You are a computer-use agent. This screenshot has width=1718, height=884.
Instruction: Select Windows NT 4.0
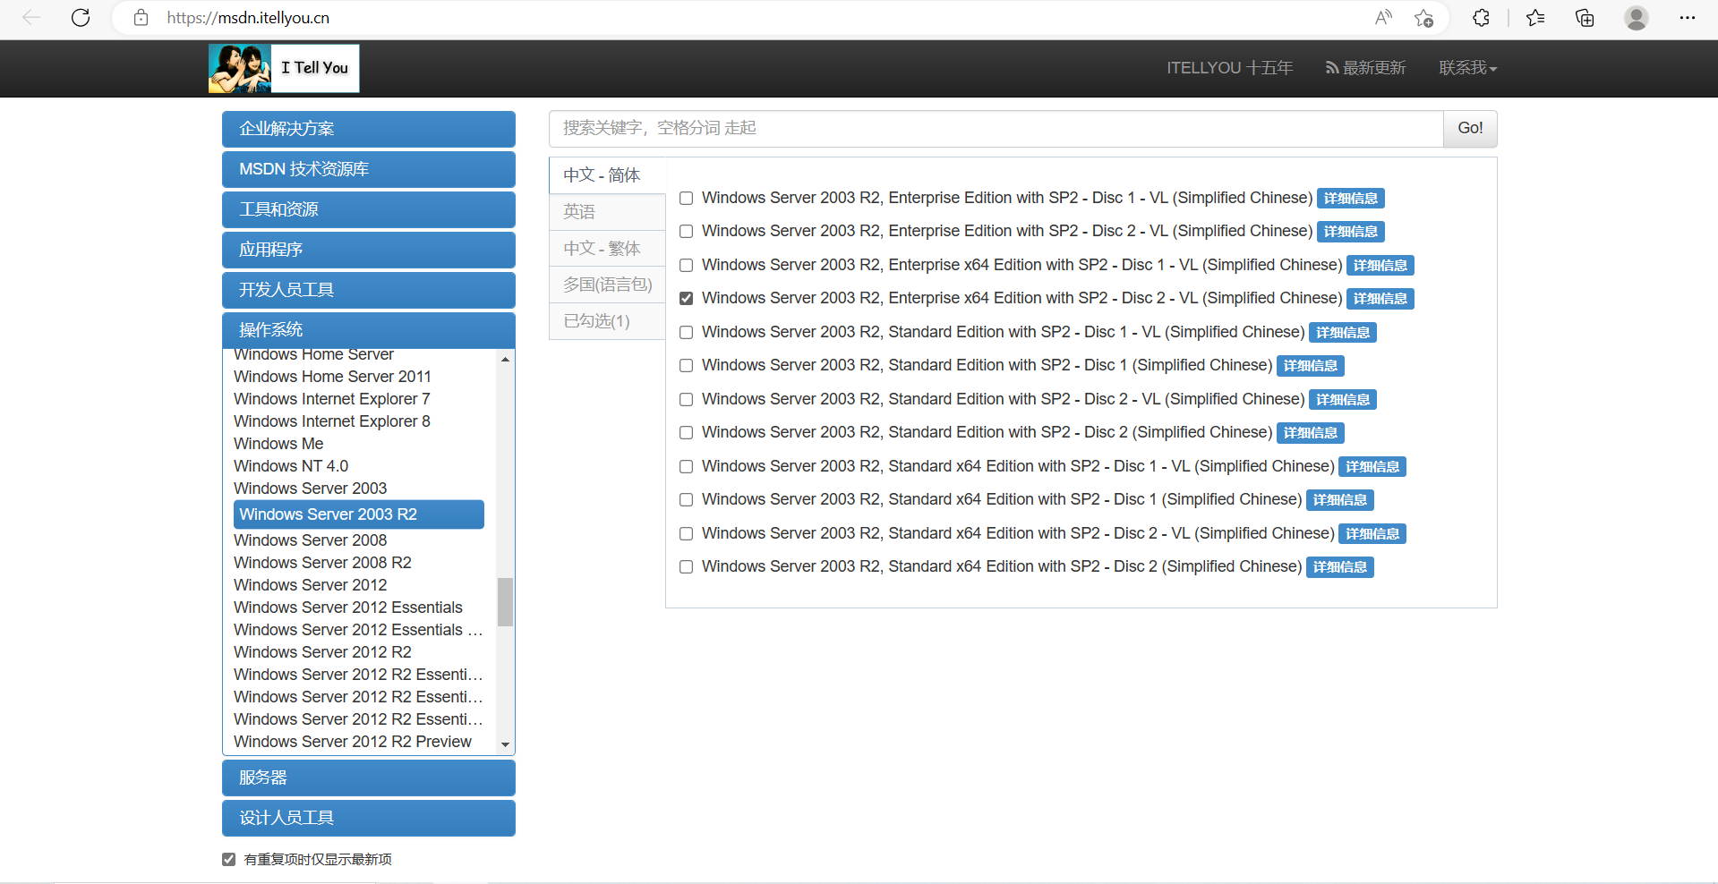click(x=291, y=466)
